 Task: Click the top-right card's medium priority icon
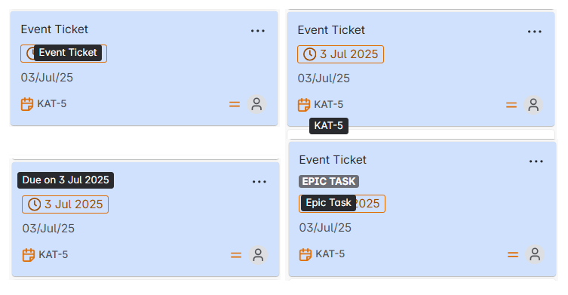(x=511, y=105)
